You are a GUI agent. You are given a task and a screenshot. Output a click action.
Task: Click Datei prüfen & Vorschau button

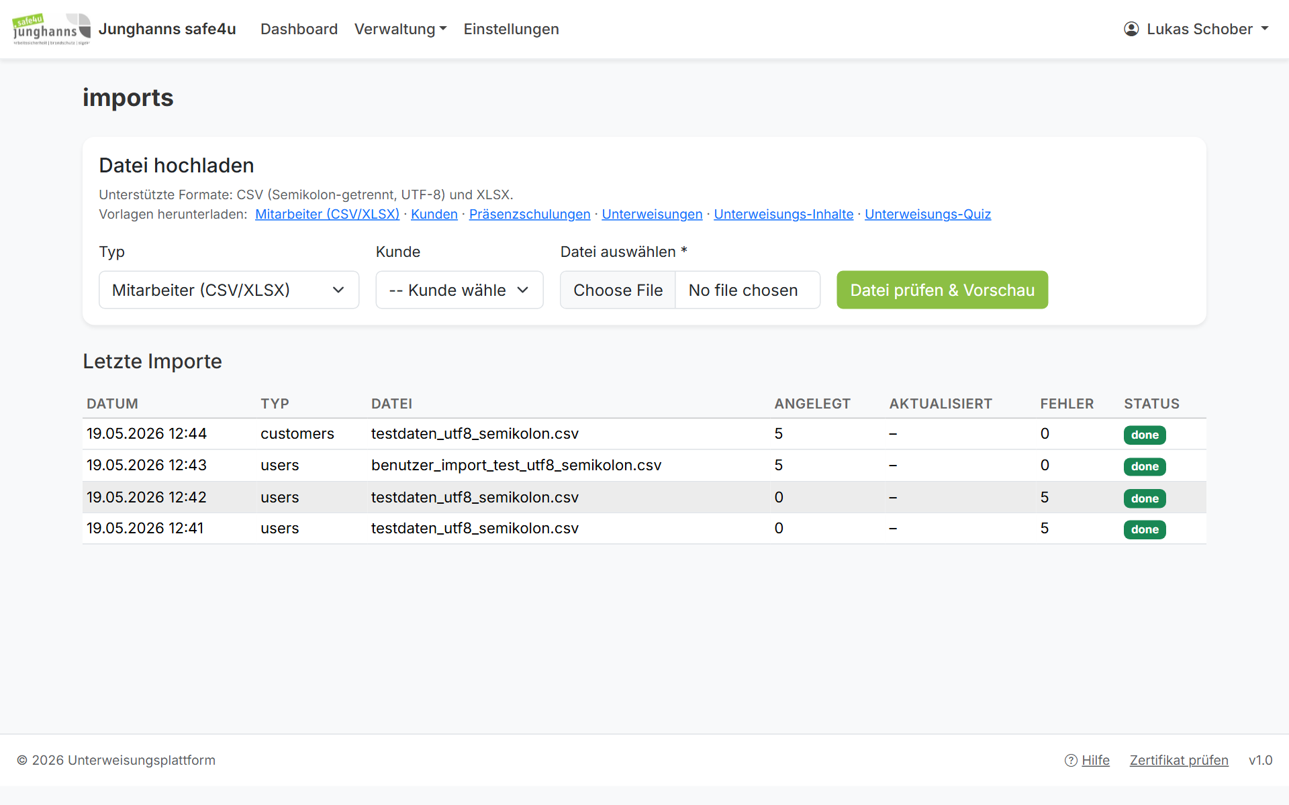click(x=942, y=290)
